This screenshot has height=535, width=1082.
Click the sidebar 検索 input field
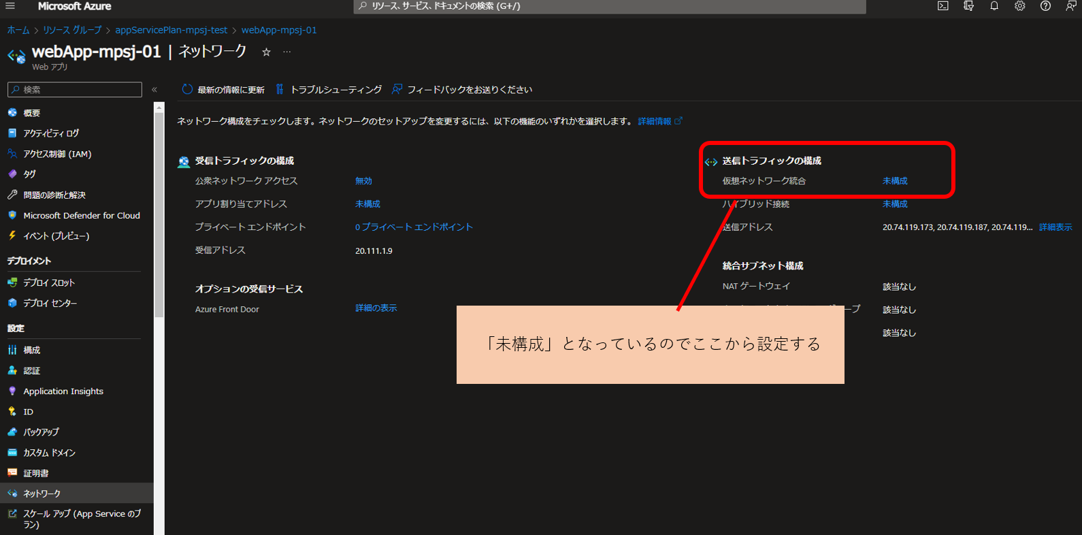(75, 90)
